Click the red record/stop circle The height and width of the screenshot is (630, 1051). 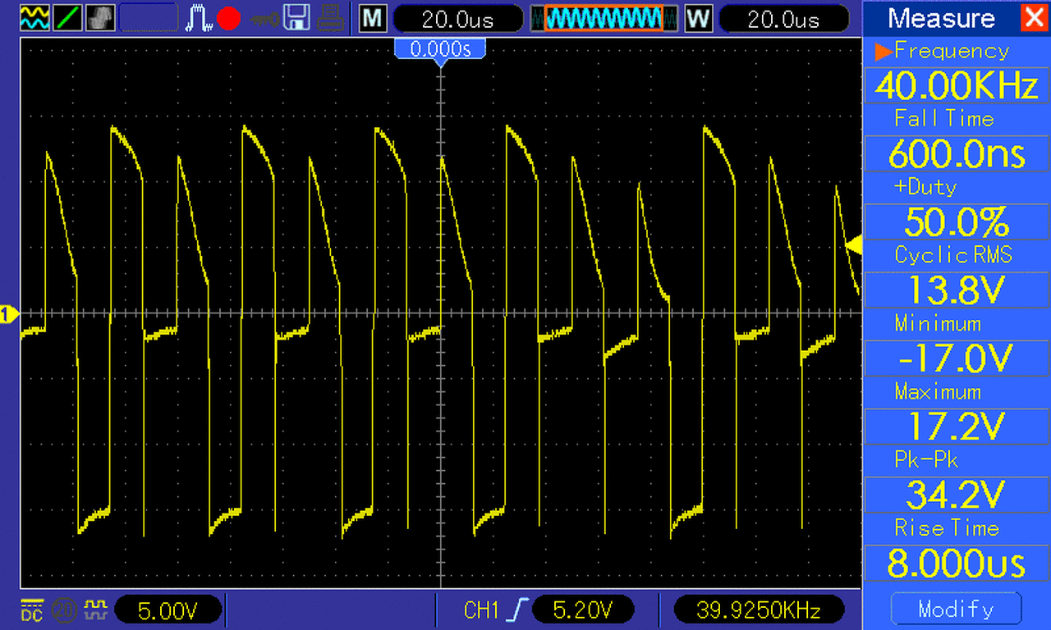coord(228,18)
